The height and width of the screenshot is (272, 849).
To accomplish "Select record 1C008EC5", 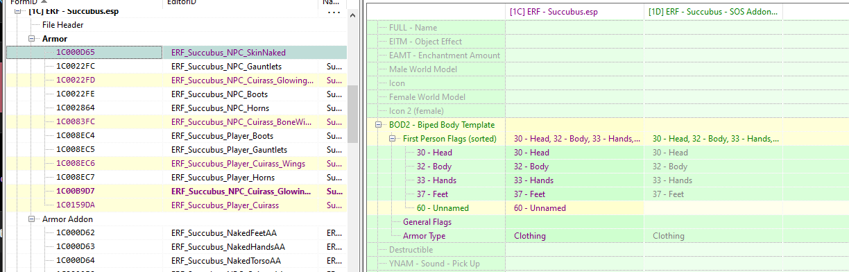I will click(76, 150).
